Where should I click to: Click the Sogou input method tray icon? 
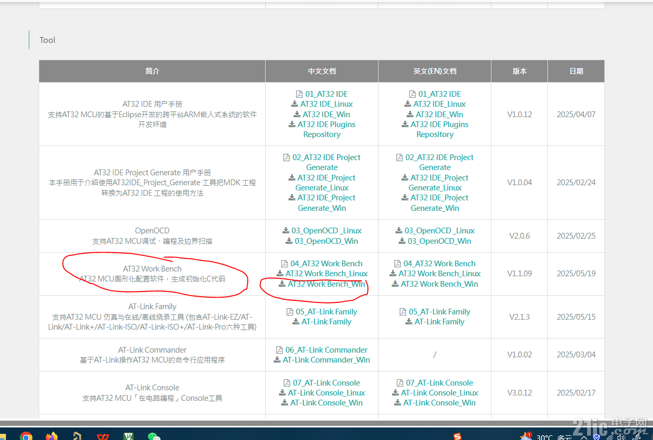tap(457, 436)
